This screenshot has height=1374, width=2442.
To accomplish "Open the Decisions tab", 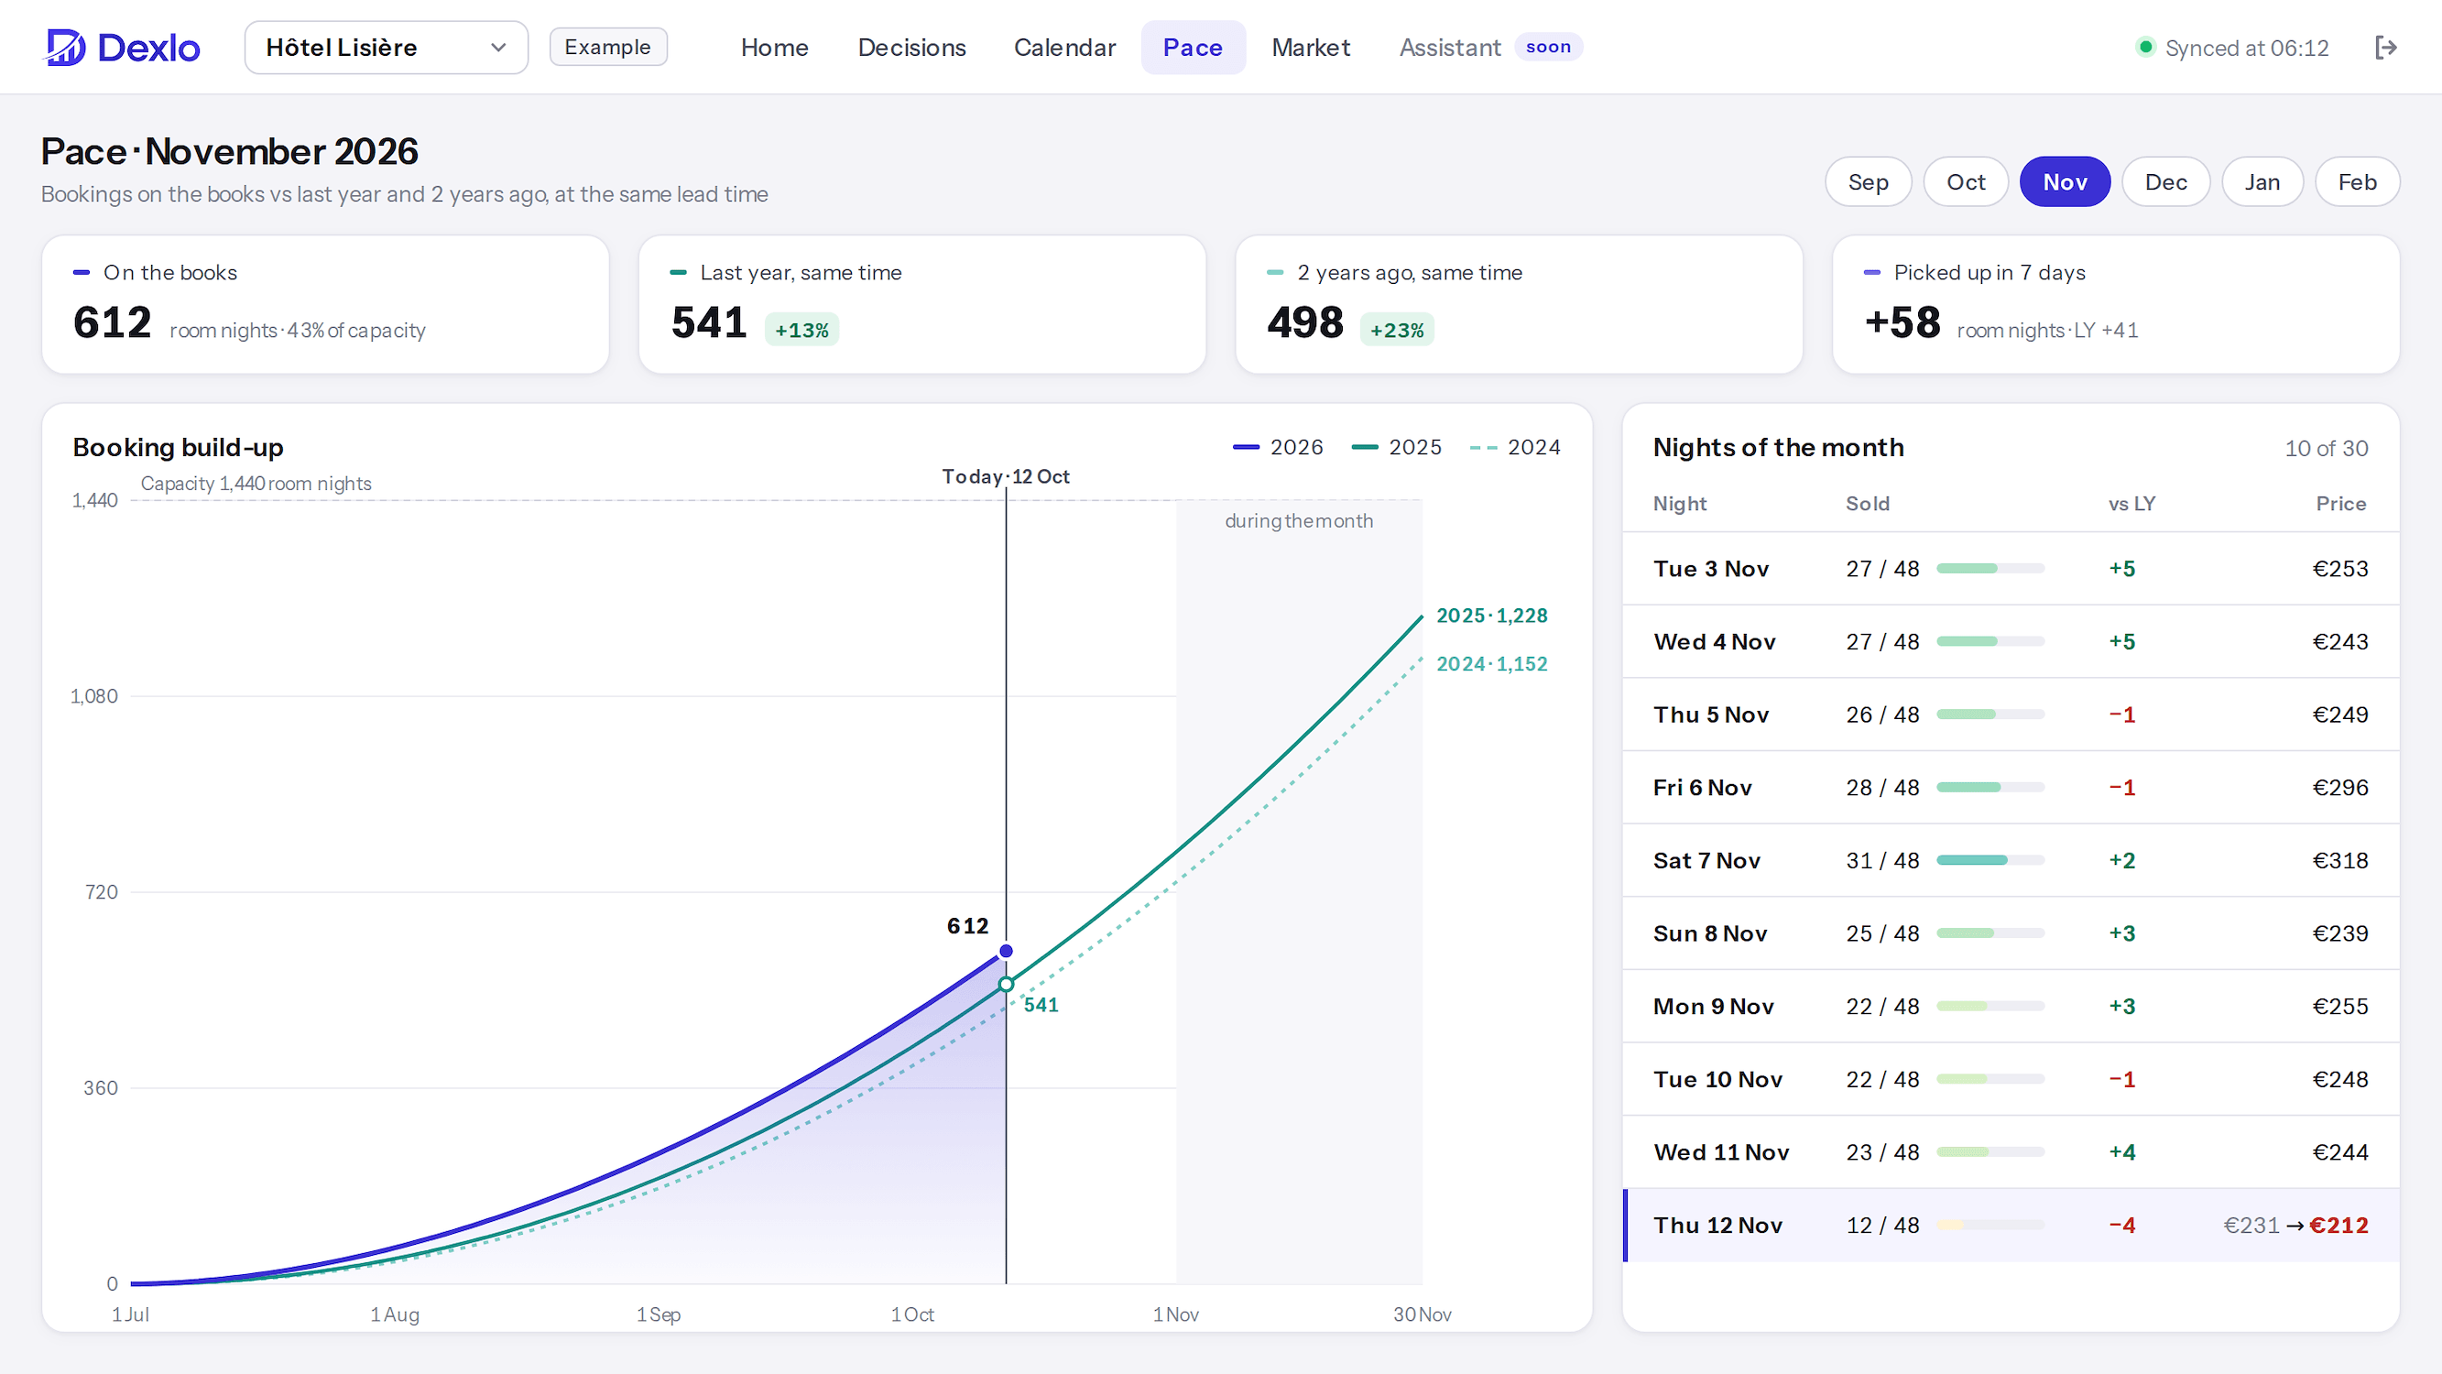I will pos(912,48).
